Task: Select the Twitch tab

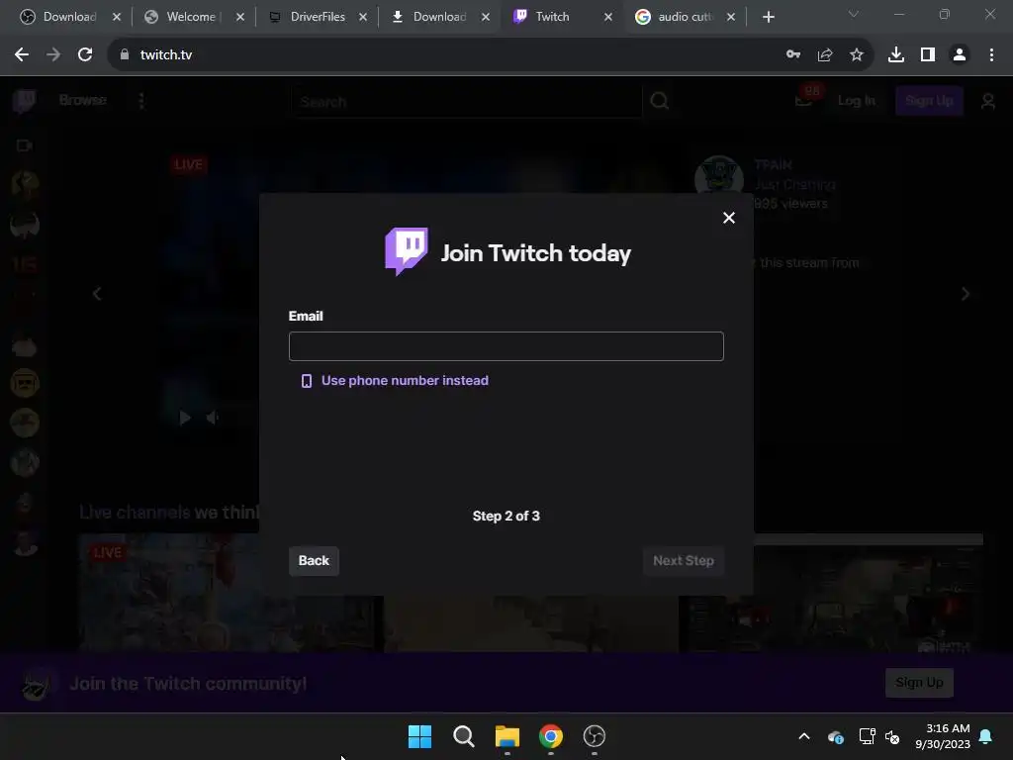Action: point(551,17)
